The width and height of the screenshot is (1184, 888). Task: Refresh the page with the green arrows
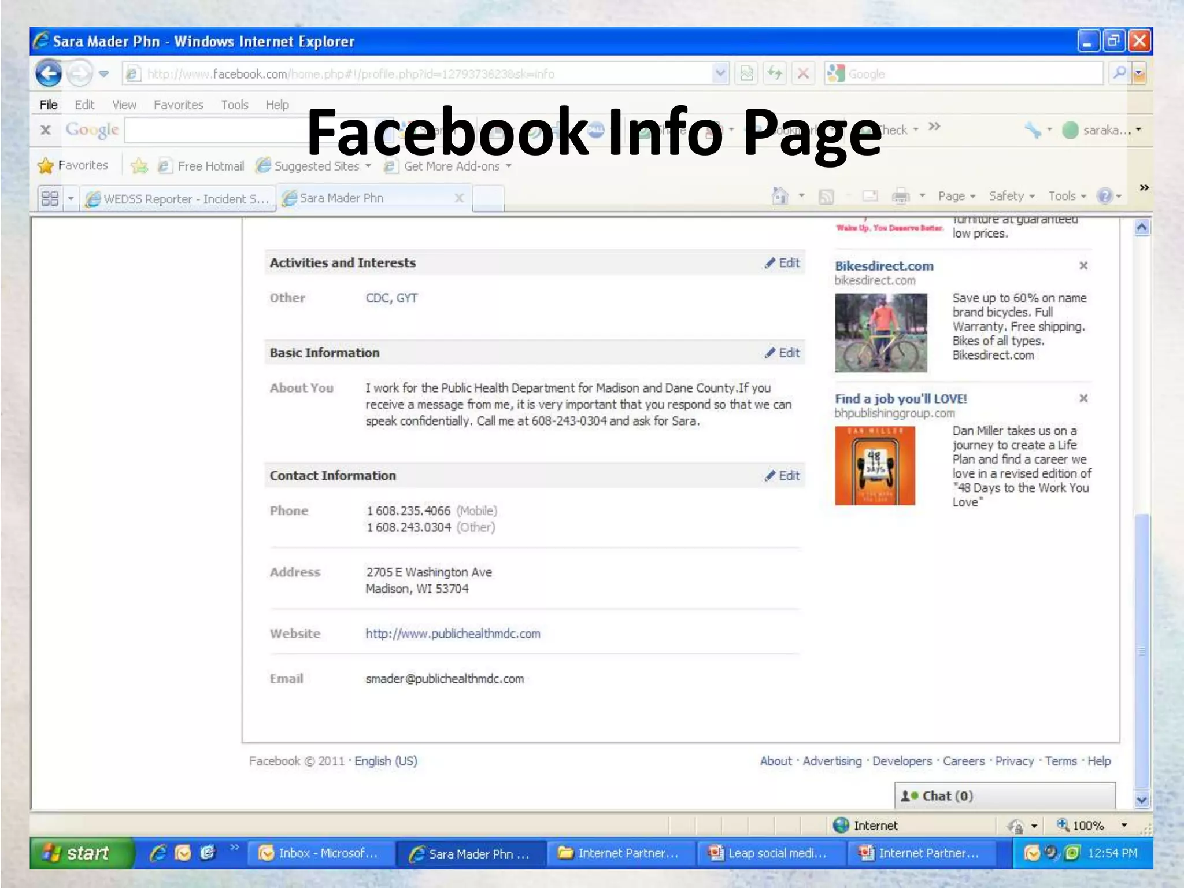[775, 73]
